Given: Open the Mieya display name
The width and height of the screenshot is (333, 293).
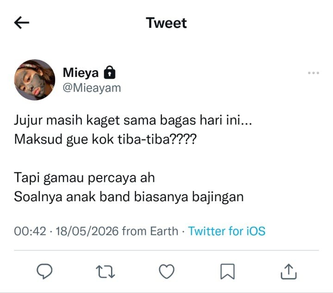Looking at the screenshot, I should tap(80, 73).
